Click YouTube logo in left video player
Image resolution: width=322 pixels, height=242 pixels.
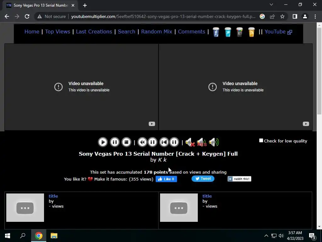point(152,124)
